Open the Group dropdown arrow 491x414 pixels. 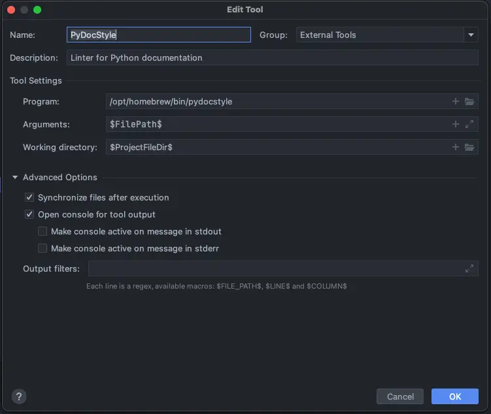pos(471,35)
